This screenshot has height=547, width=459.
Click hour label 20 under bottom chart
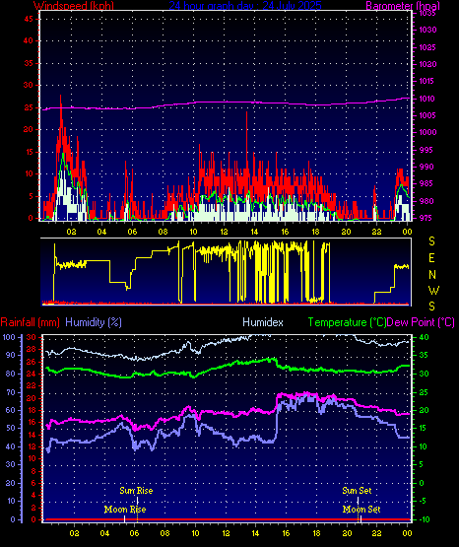(347, 534)
